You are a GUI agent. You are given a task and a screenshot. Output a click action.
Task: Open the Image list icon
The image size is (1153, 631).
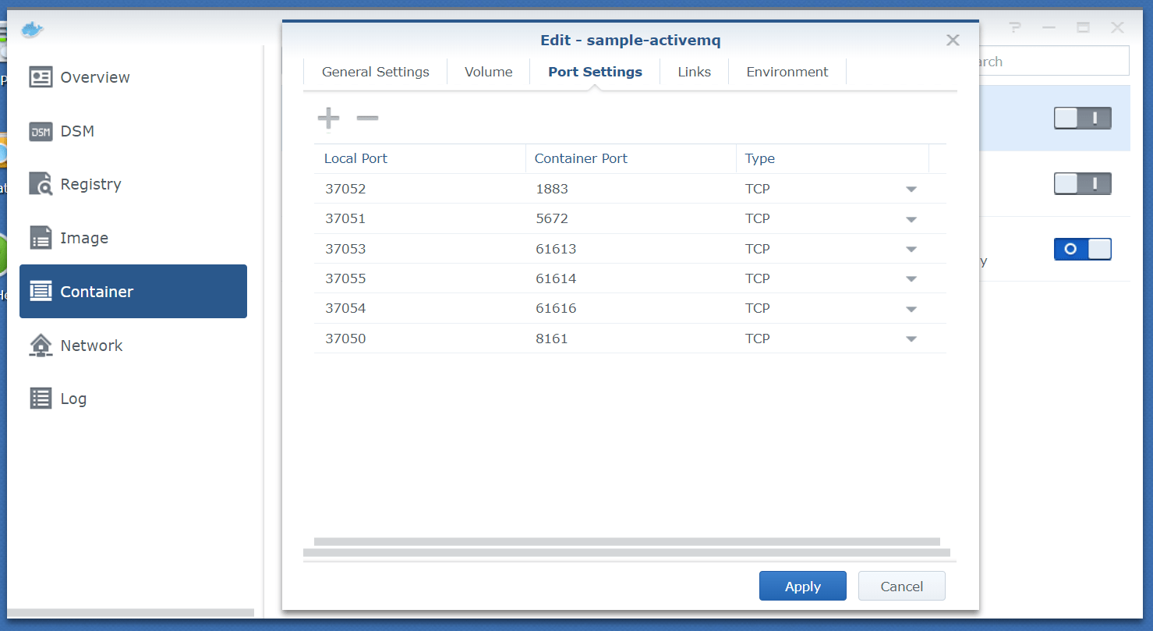click(41, 238)
